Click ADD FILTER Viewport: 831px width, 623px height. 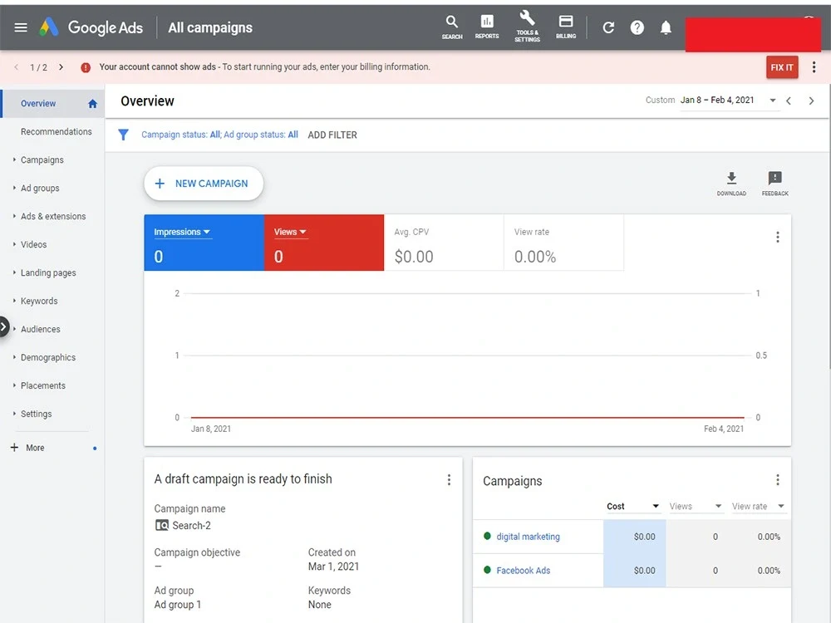(x=332, y=135)
